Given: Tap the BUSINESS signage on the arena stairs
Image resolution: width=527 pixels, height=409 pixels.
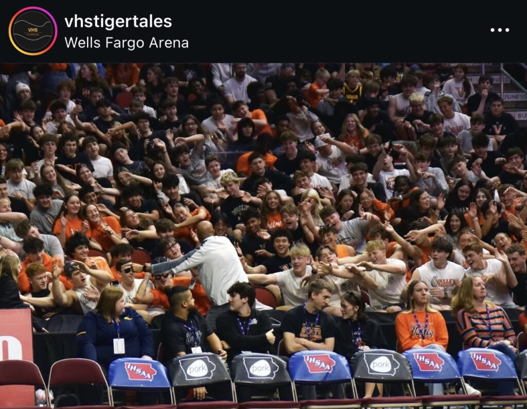Looking at the screenshot, I should click(x=514, y=97).
